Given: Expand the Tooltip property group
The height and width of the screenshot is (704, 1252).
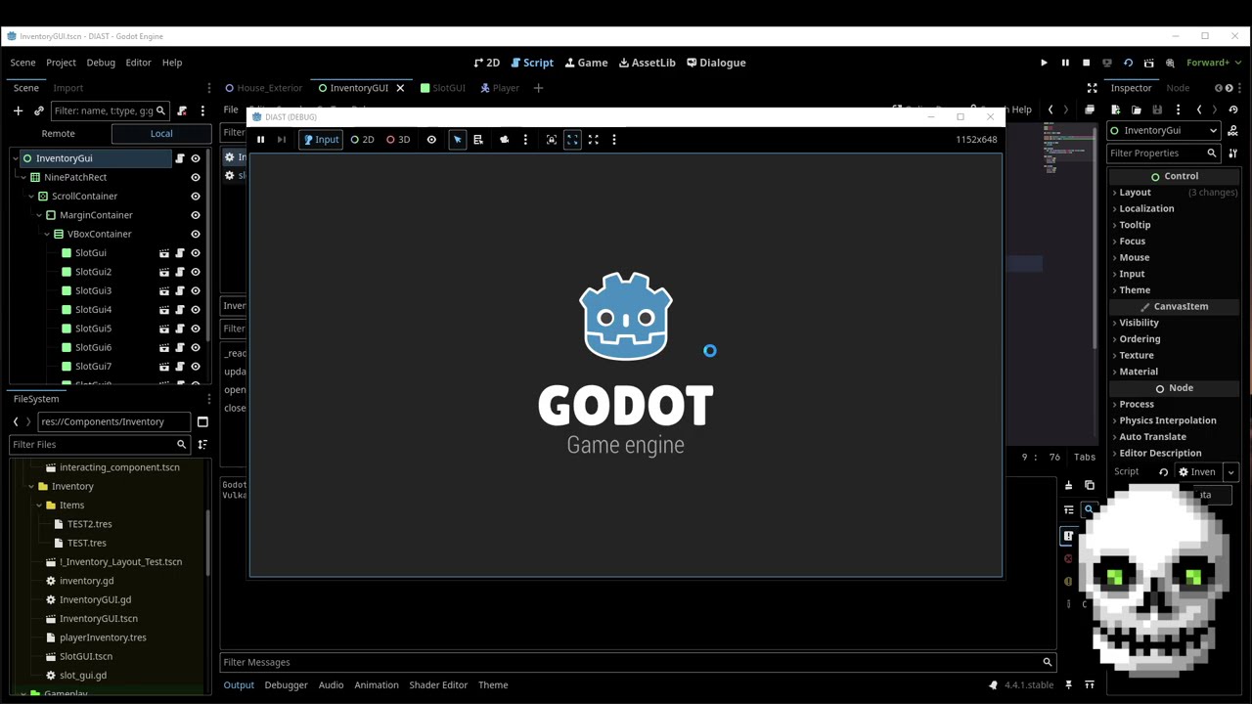Looking at the screenshot, I should tap(1135, 225).
